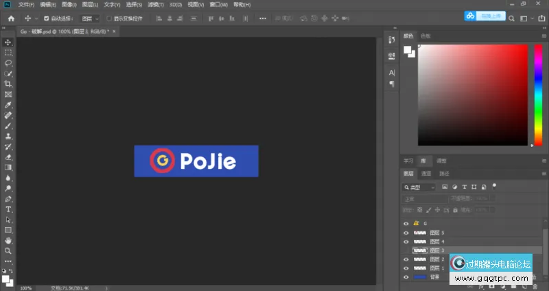Select the Horizontal Type tool
The width and height of the screenshot is (549, 291).
(8, 209)
